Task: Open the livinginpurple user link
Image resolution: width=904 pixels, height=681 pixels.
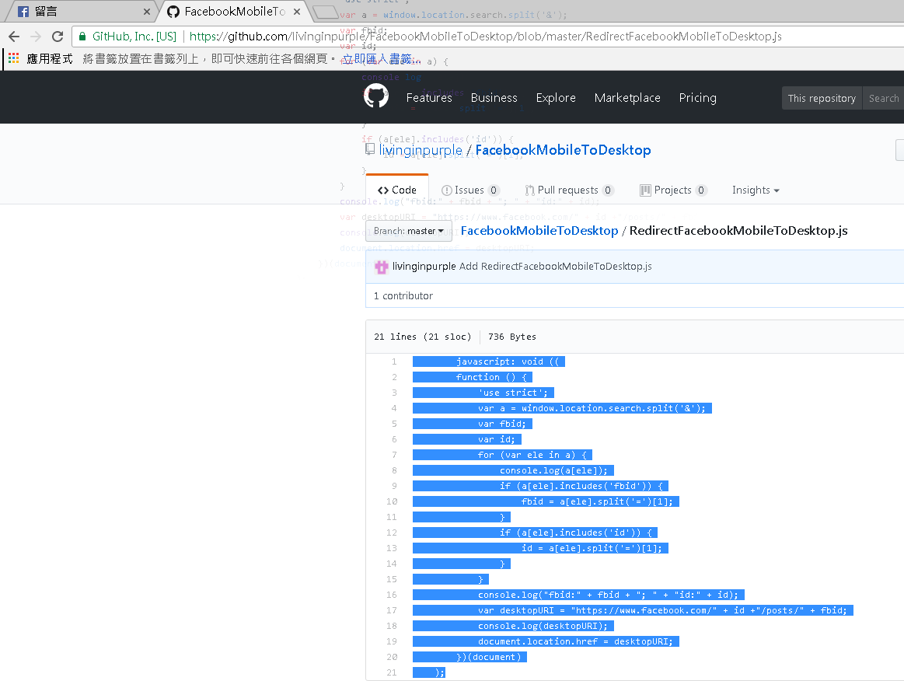Action: tap(421, 150)
